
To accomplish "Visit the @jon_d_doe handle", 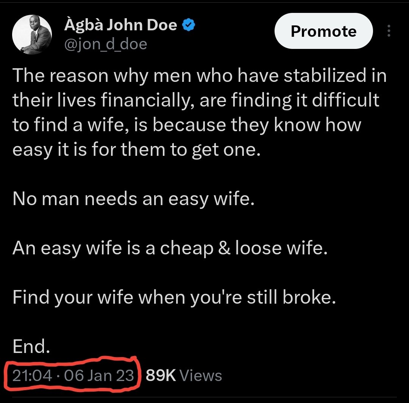I will coord(106,44).
